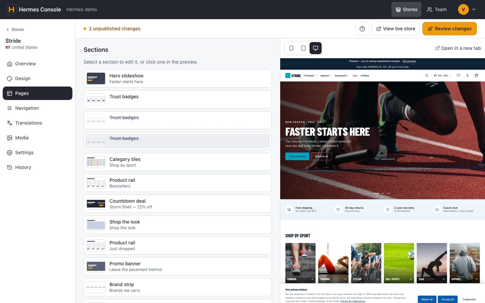This screenshot has width=485, height=303.
Task: Open Design in the sidebar
Action: click(37, 78)
